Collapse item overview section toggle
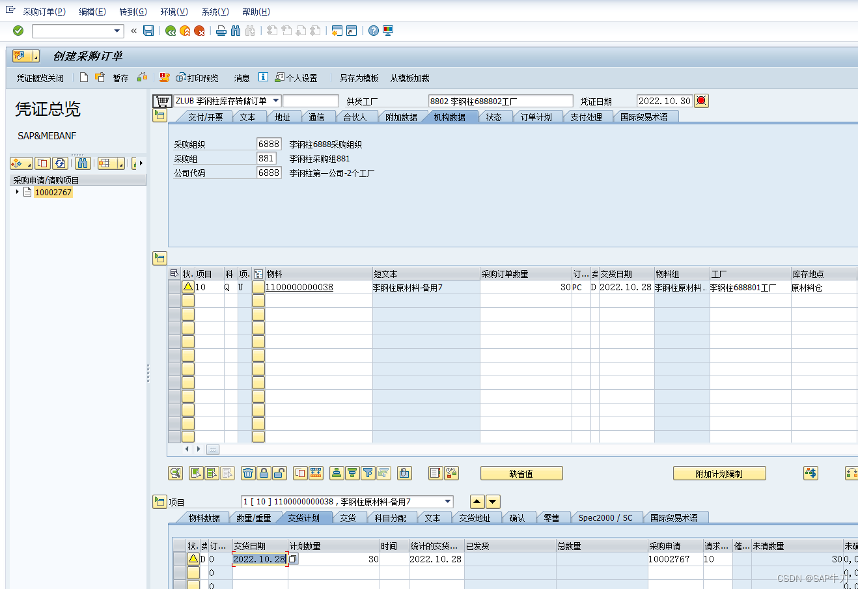The image size is (858, 589). [x=159, y=258]
